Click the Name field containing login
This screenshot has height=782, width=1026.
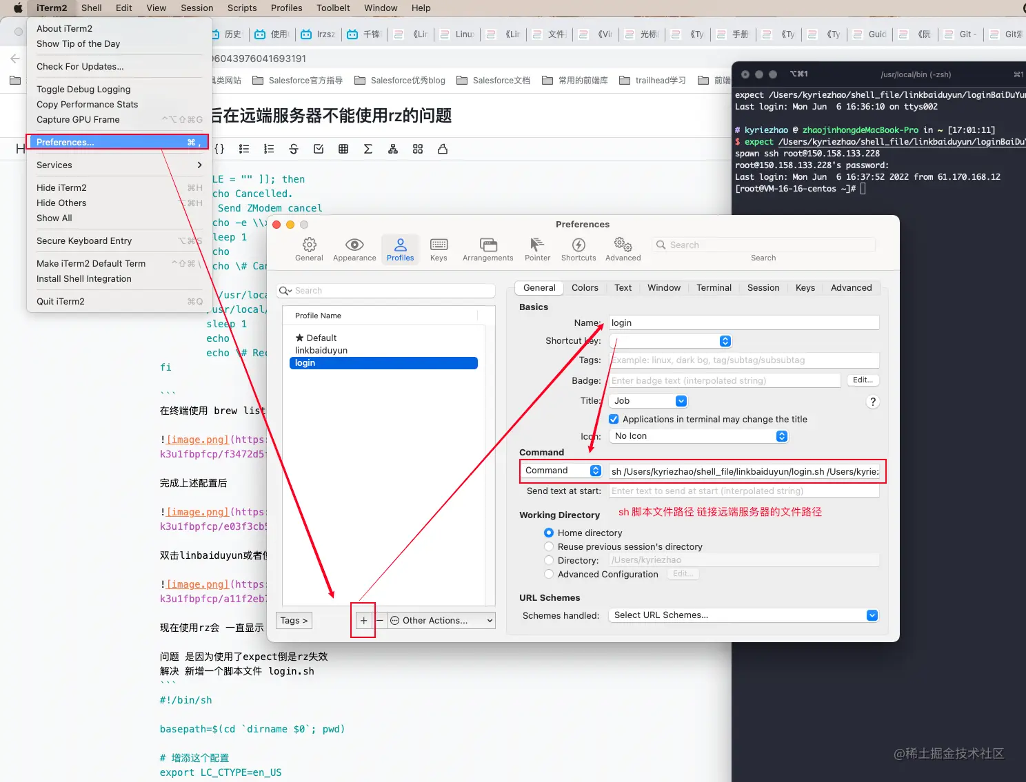point(744,322)
